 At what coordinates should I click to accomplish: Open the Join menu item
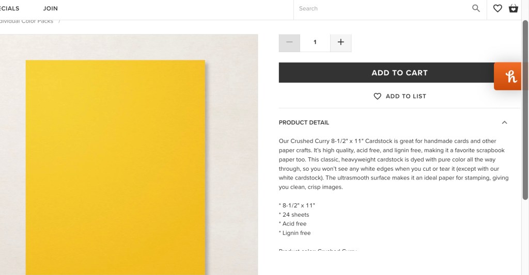(50, 8)
